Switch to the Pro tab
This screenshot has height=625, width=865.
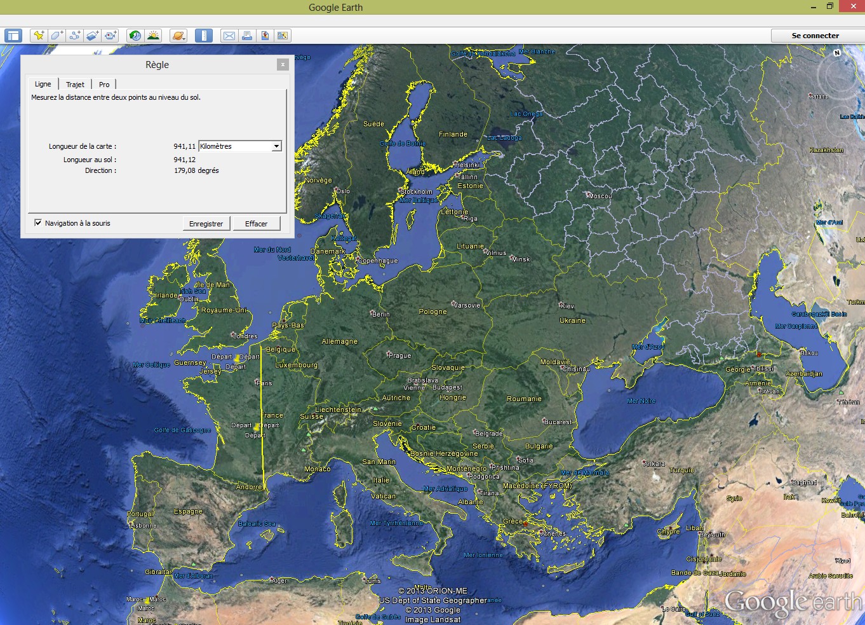(x=104, y=85)
